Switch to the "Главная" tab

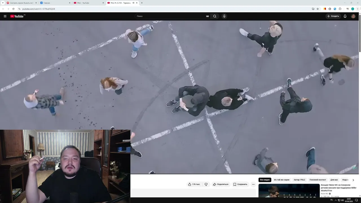click(55, 3)
